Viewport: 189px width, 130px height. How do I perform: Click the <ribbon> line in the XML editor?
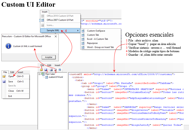78,77
